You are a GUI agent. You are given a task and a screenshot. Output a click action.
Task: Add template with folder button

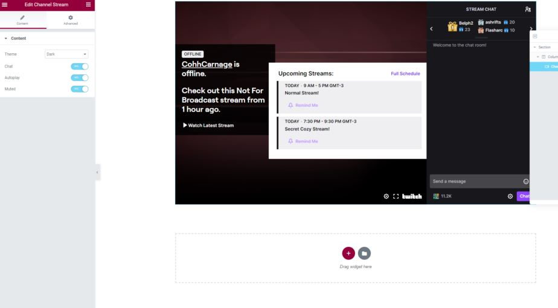364,253
